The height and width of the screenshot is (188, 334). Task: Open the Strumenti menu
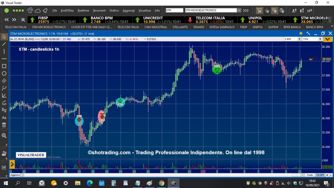coord(99,10)
